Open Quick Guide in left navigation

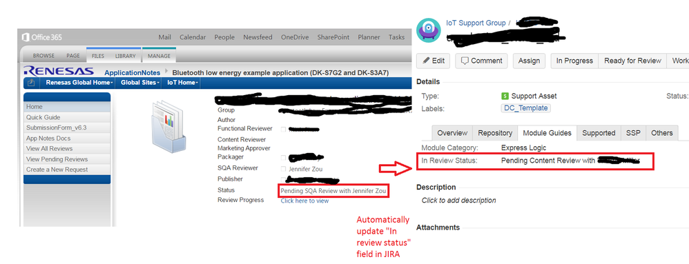tap(67, 117)
